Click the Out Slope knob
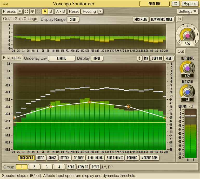This screenshot has height=179, width=200. tap(187, 68)
